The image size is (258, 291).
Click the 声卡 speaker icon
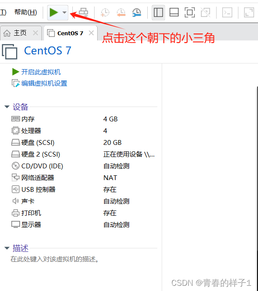pos(16,201)
